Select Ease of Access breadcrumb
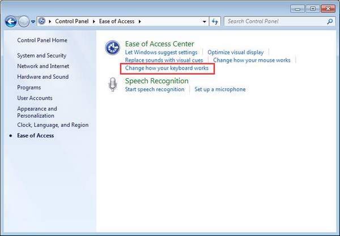340x236 pixels. (117, 21)
